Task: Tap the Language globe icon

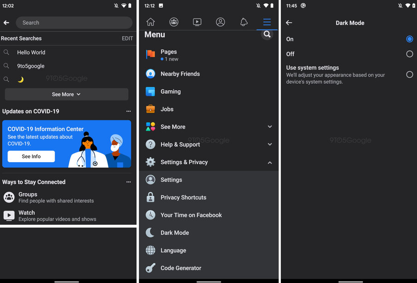Action: pos(150,250)
